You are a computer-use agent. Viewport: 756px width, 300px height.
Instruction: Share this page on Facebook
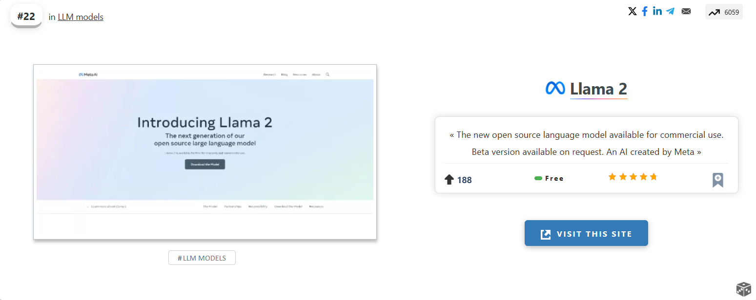pos(645,11)
